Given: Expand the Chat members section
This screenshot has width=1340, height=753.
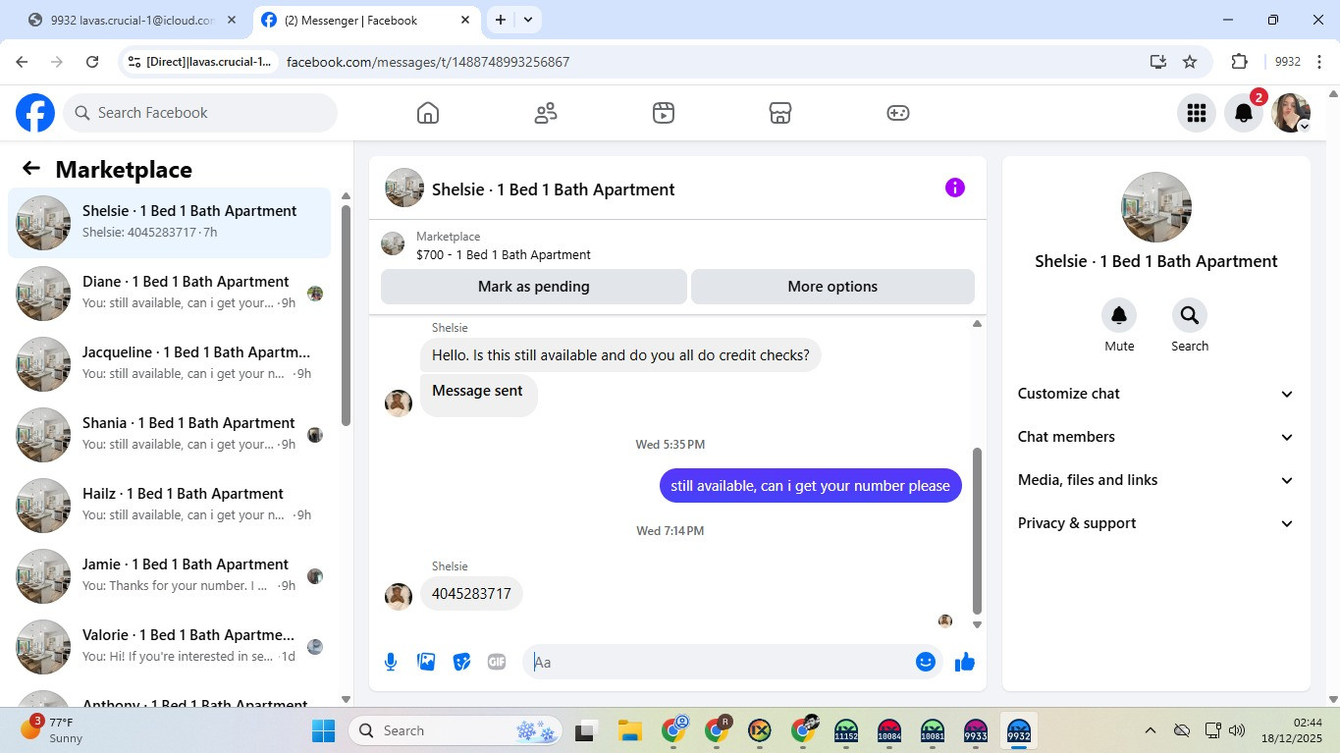Looking at the screenshot, I should (1156, 437).
